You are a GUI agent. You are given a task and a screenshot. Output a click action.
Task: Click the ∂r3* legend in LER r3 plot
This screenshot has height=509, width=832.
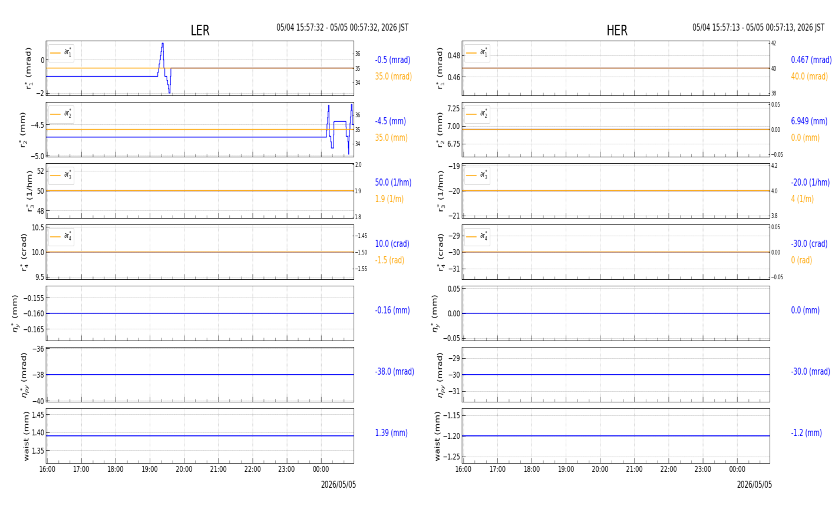coord(61,176)
